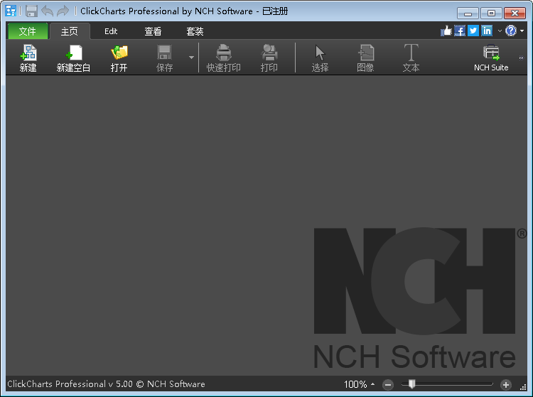Click the title bar save icon
The width and height of the screenshot is (533, 397).
point(31,11)
